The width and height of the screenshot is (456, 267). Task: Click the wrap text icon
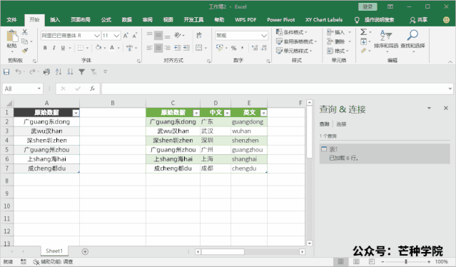[x=199, y=36]
